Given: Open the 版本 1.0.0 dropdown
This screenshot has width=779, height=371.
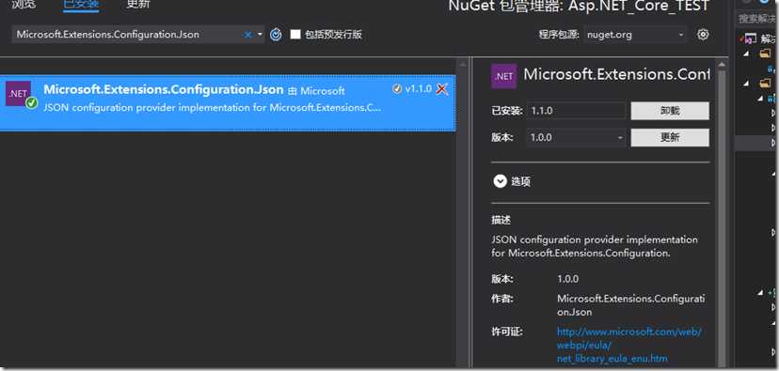Looking at the screenshot, I should coord(577,137).
